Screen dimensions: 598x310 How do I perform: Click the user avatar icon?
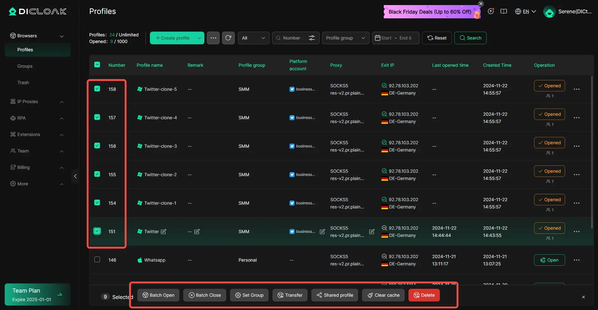550,12
